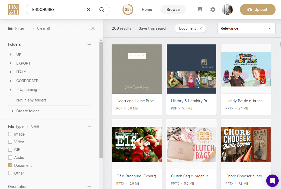Select Not in any folders
The height and width of the screenshot is (189, 281).
[31, 100]
